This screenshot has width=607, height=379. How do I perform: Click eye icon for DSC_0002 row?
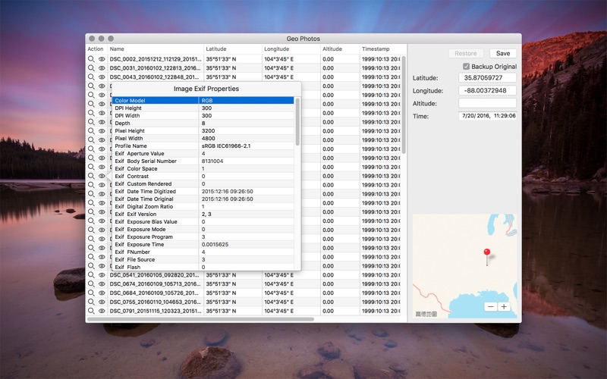click(x=102, y=59)
